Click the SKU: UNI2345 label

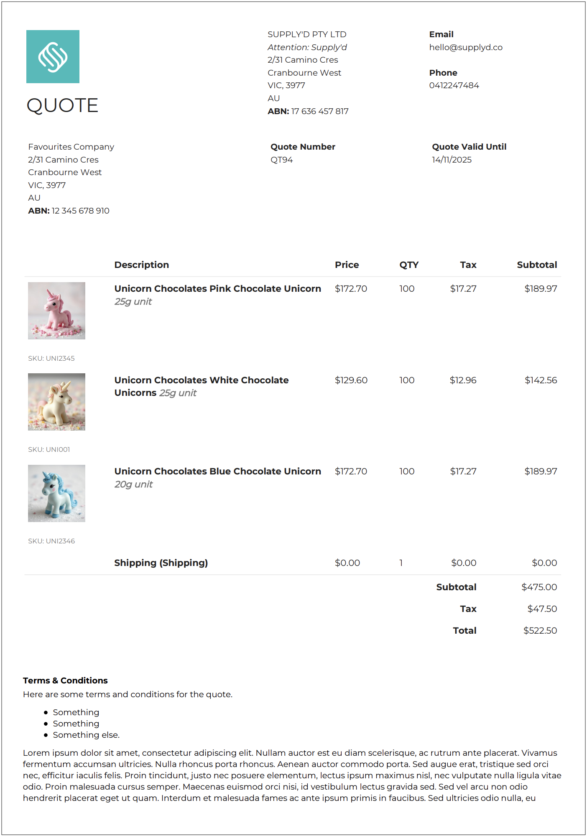[51, 358]
